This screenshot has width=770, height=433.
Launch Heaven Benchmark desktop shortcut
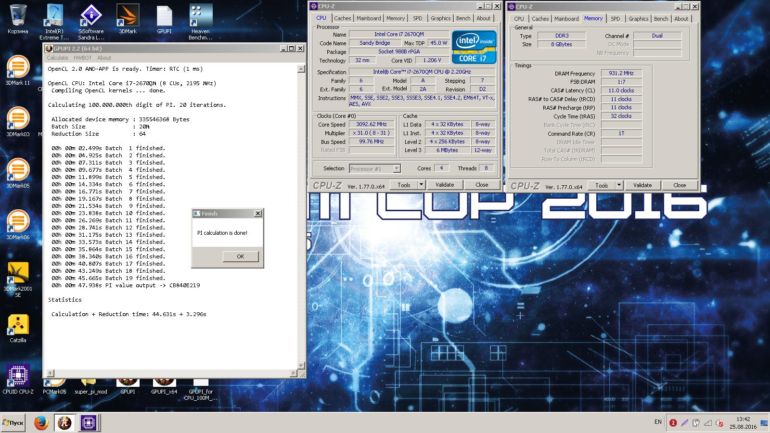coord(201,22)
